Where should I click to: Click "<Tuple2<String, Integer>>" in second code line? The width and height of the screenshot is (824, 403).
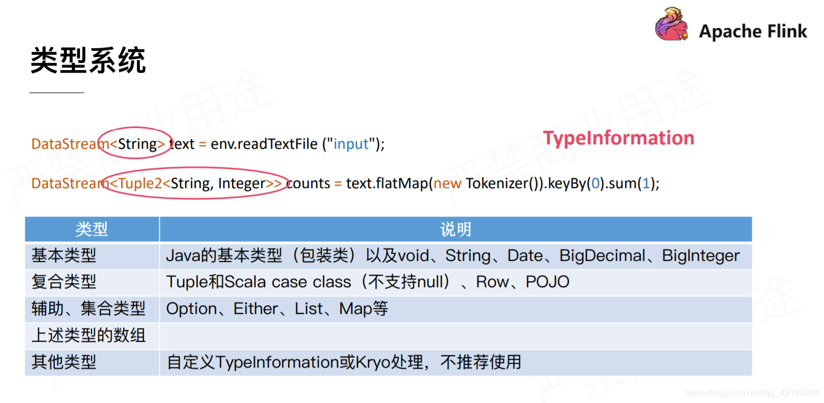(x=196, y=184)
